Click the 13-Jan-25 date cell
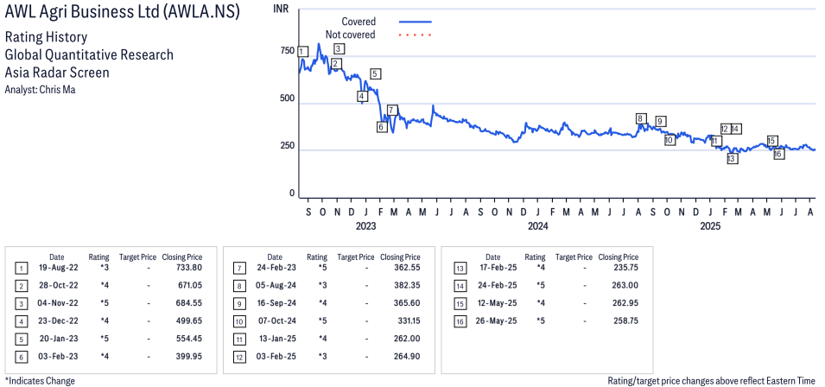 coord(276,339)
